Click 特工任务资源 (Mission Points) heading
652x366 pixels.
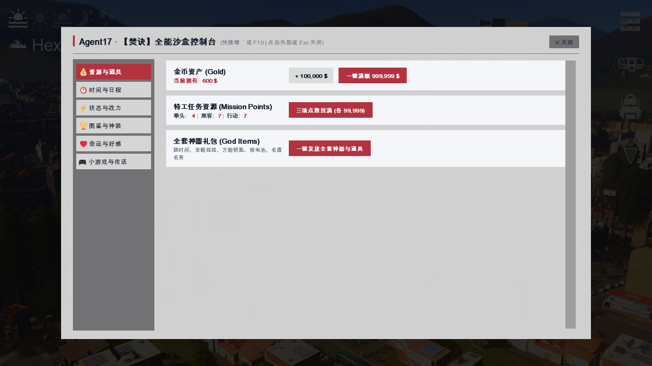click(x=223, y=107)
